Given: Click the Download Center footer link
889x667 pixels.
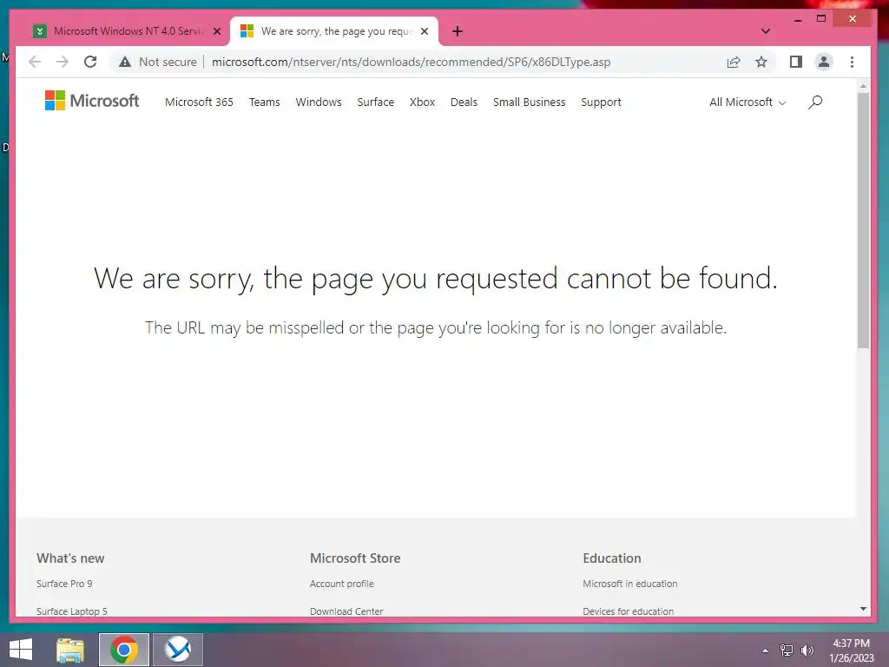Looking at the screenshot, I should pos(346,611).
